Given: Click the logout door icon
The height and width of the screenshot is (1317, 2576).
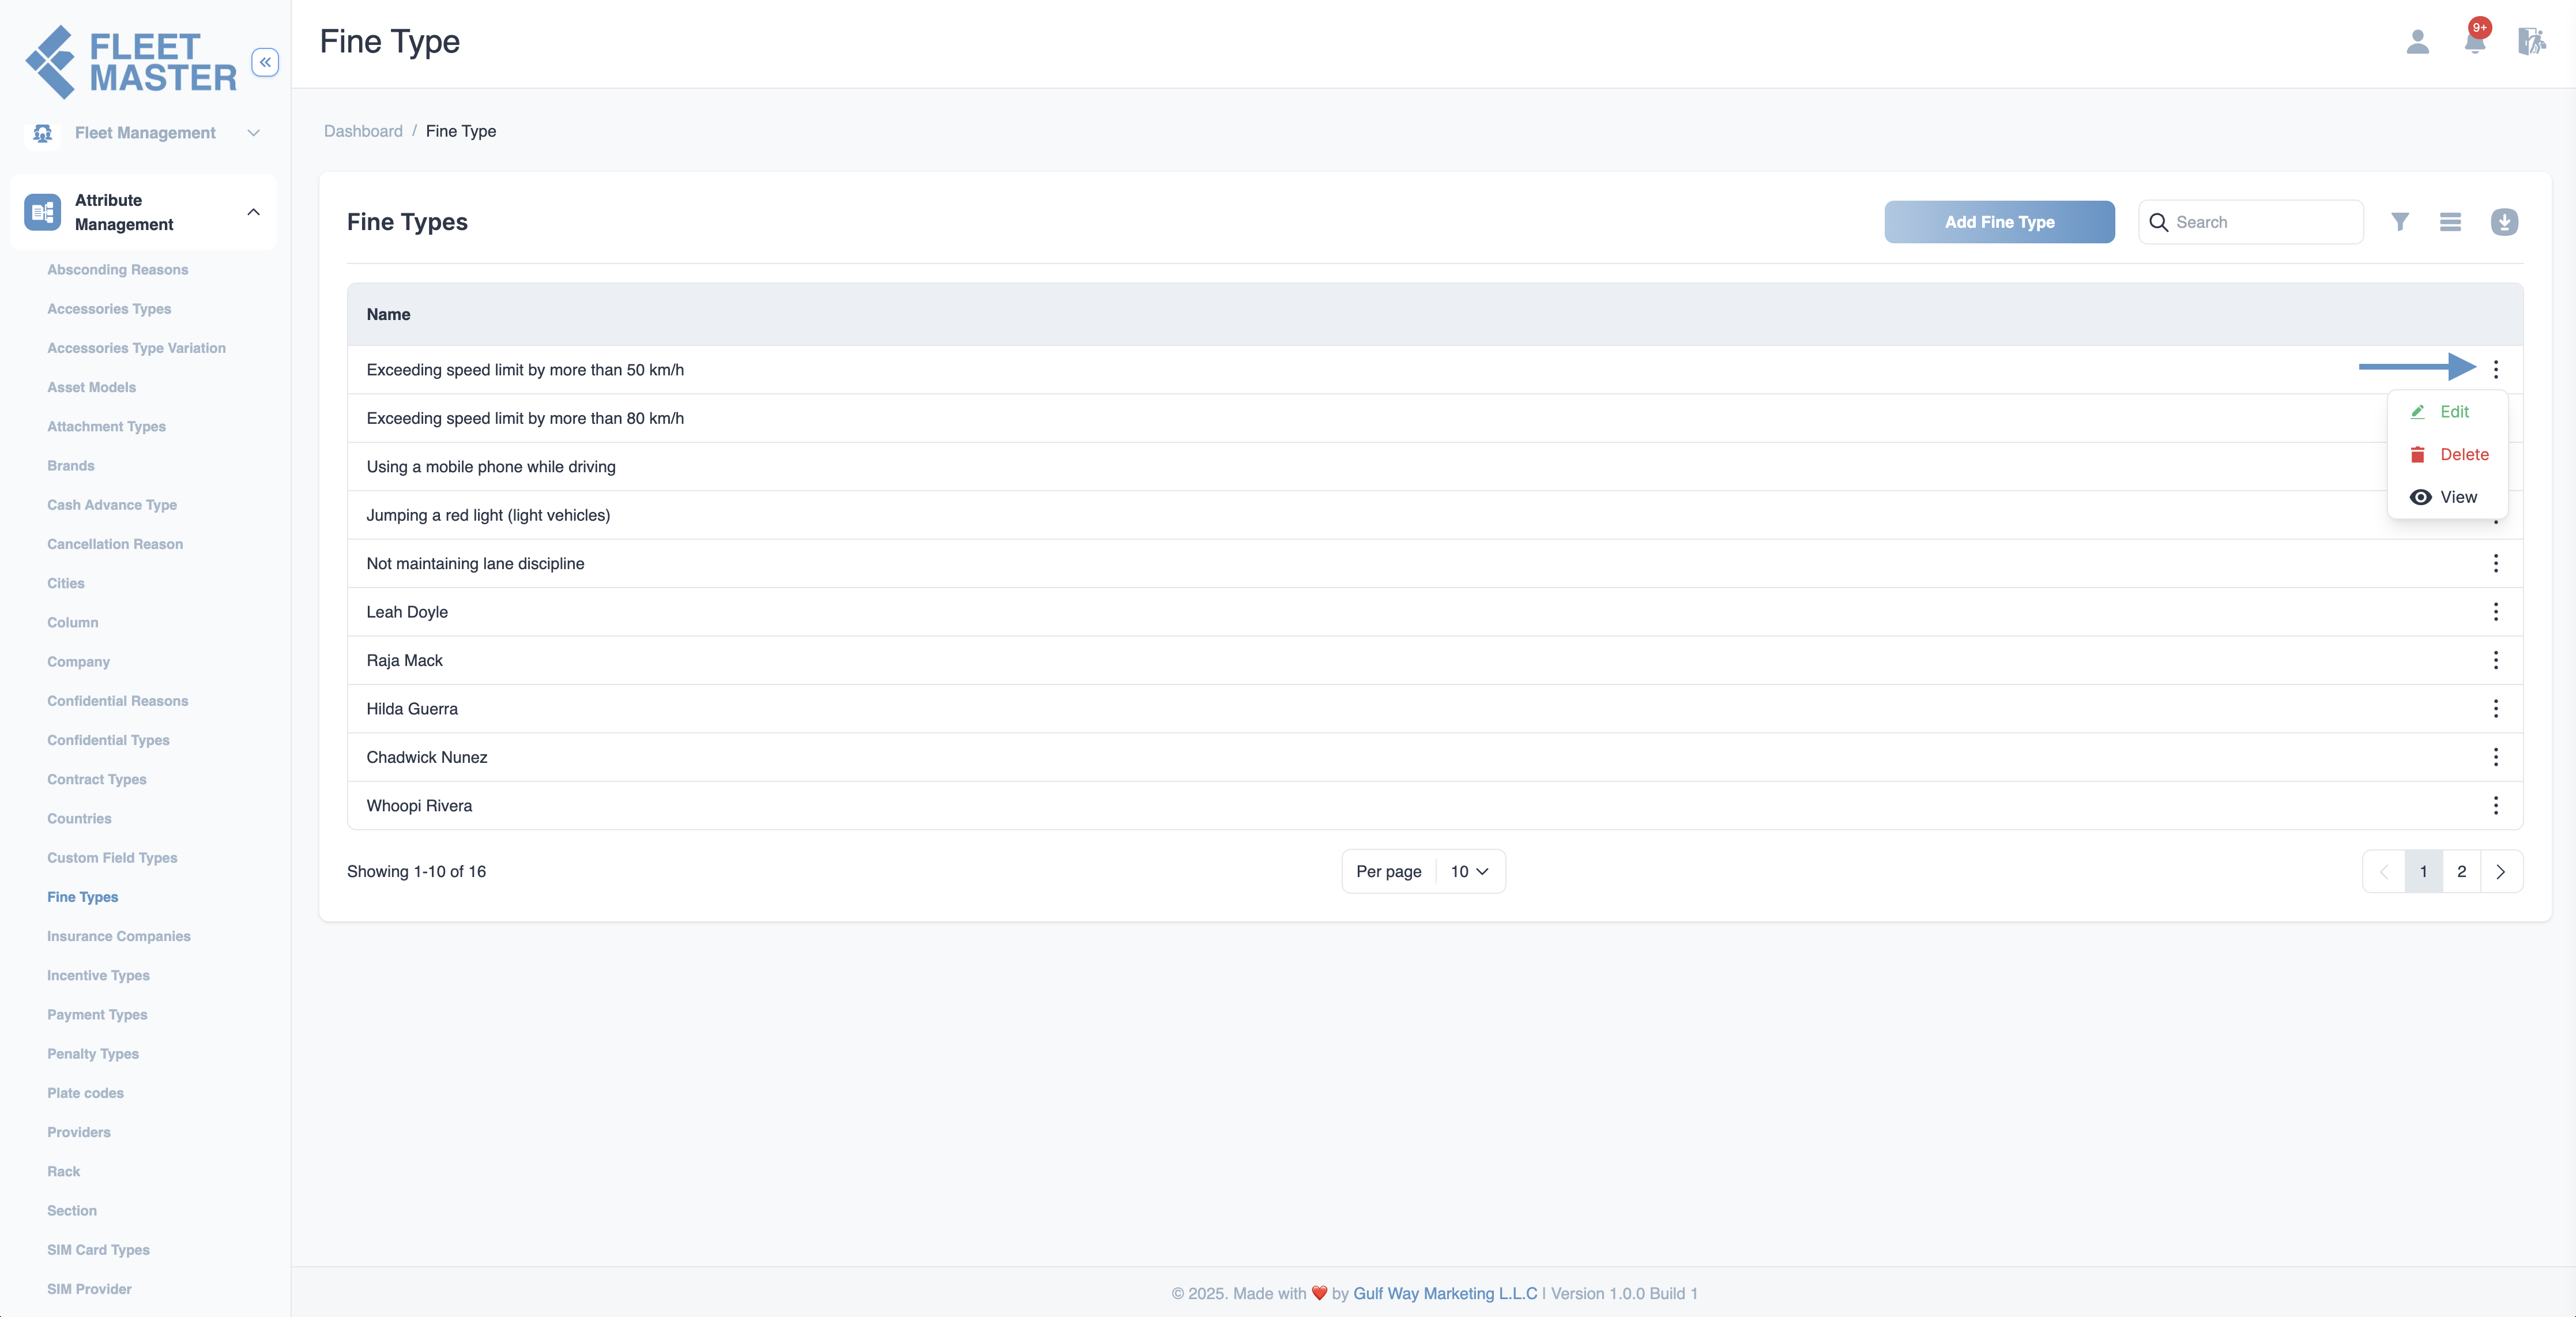Looking at the screenshot, I should pyautogui.click(x=2531, y=42).
